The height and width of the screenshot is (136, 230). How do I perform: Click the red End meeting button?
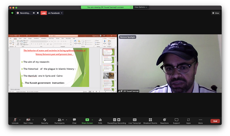click(x=215, y=121)
